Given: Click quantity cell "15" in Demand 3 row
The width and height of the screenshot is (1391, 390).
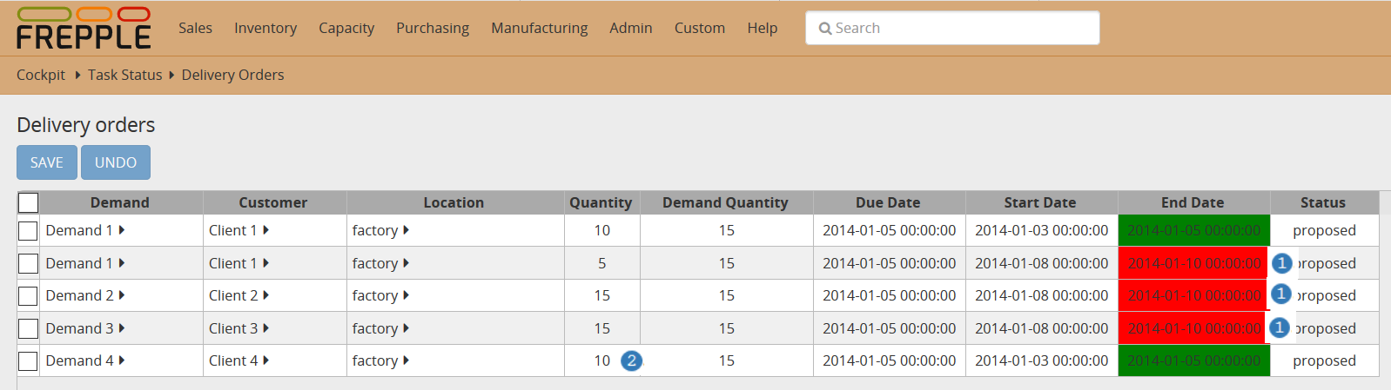Looking at the screenshot, I should (x=602, y=328).
